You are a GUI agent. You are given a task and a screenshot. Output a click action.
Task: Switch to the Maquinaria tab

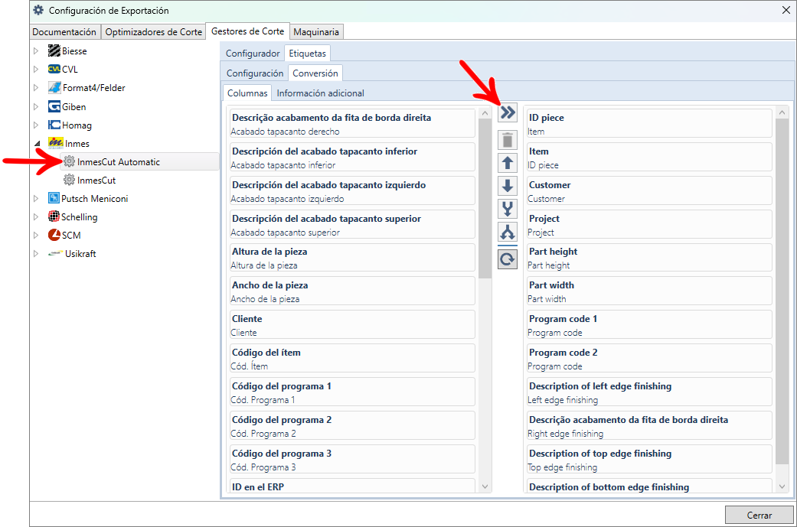(316, 32)
